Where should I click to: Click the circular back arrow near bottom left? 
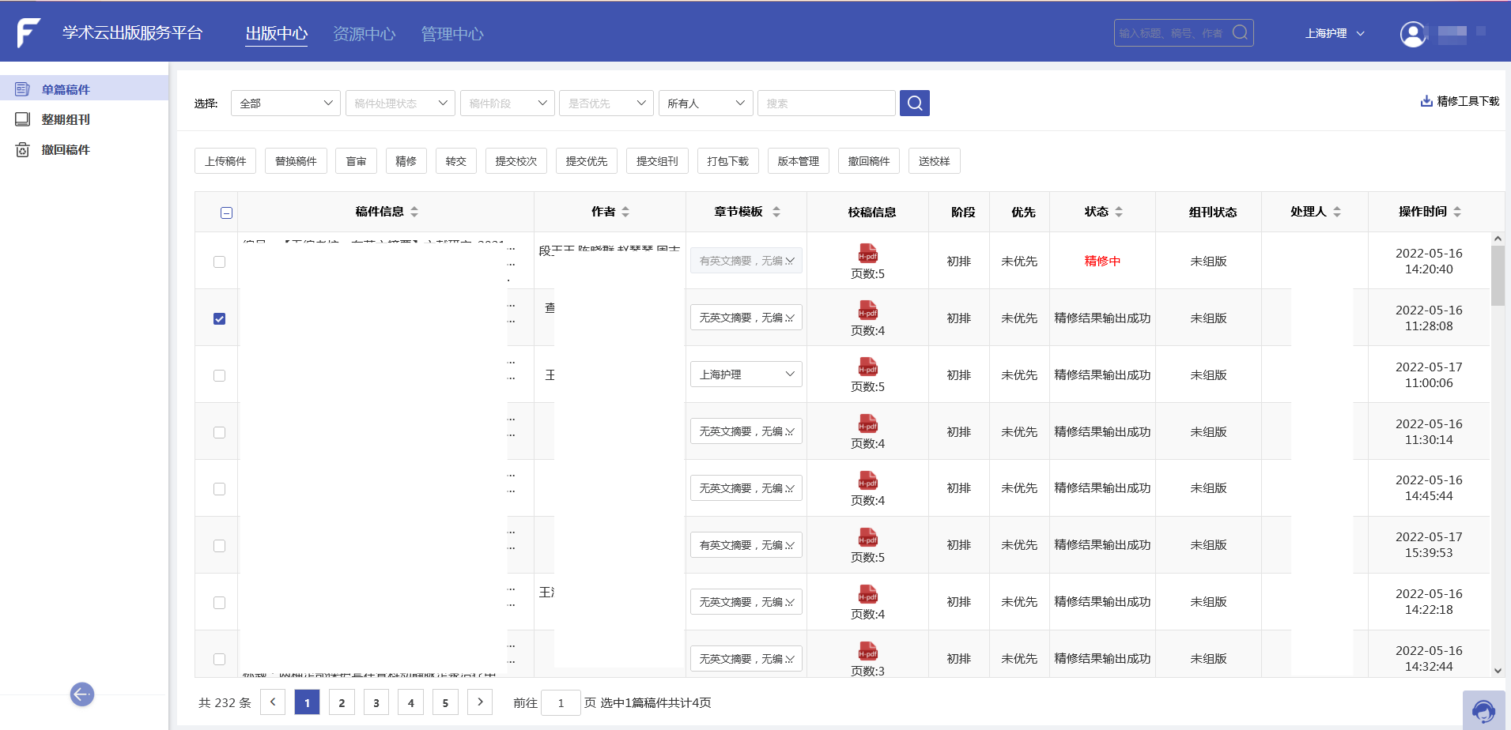(81, 694)
